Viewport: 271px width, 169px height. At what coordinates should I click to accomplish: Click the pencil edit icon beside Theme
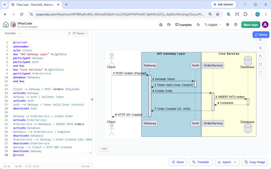[69, 33]
